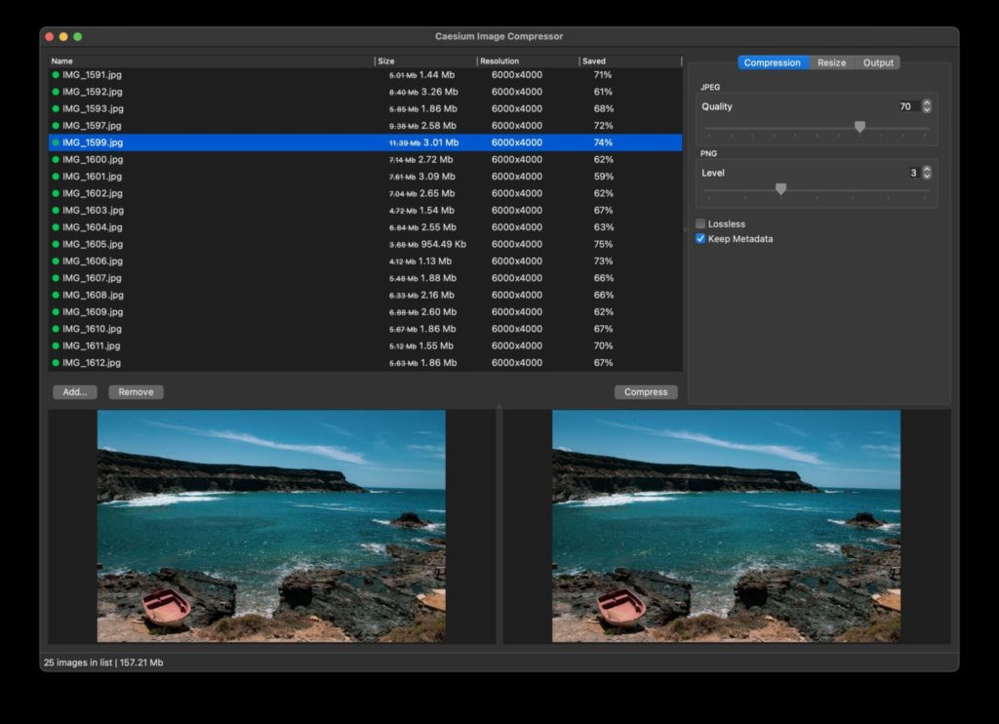
Task: Uncheck the Keep Metadata option
Action: (699, 238)
